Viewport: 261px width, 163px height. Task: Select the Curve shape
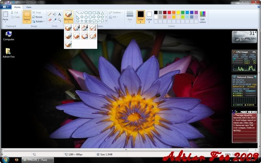tap(82, 13)
